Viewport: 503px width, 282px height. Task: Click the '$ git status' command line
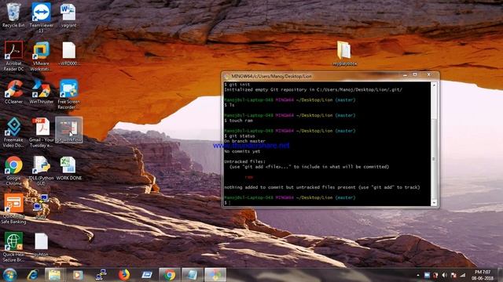point(240,136)
